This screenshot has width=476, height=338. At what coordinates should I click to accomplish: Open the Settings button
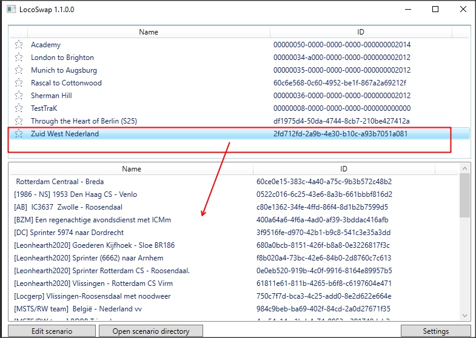[435, 331]
